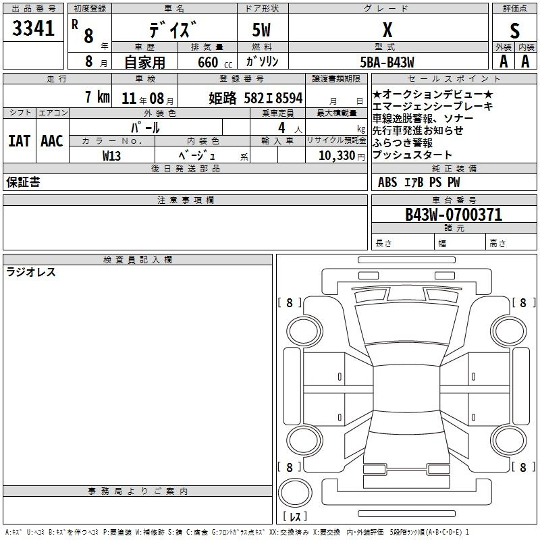Click the rear-right wheel circle in diagram
The height and width of the screenshot is (540, 540).
coord(509,441)
